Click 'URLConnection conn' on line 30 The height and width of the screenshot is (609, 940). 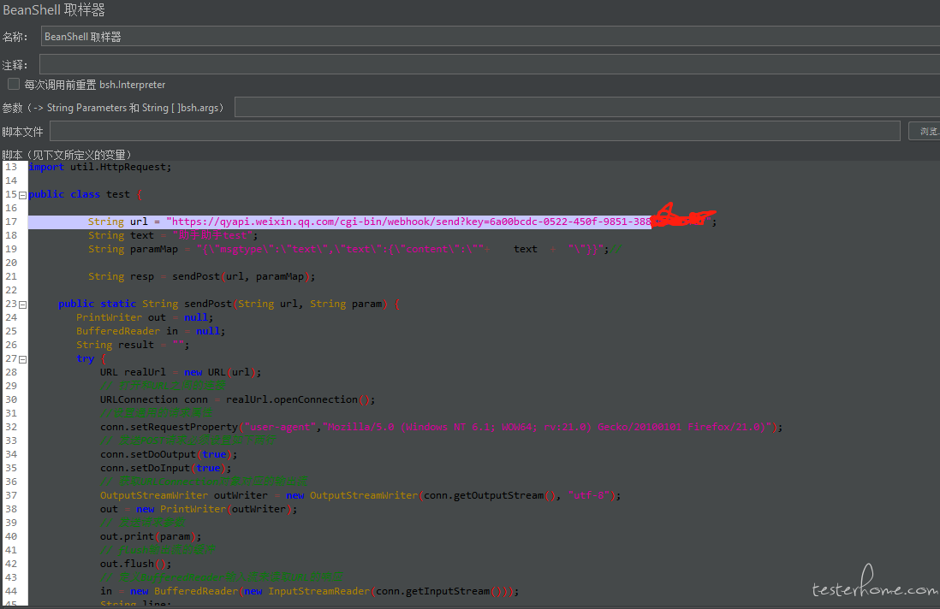[154, 399]
